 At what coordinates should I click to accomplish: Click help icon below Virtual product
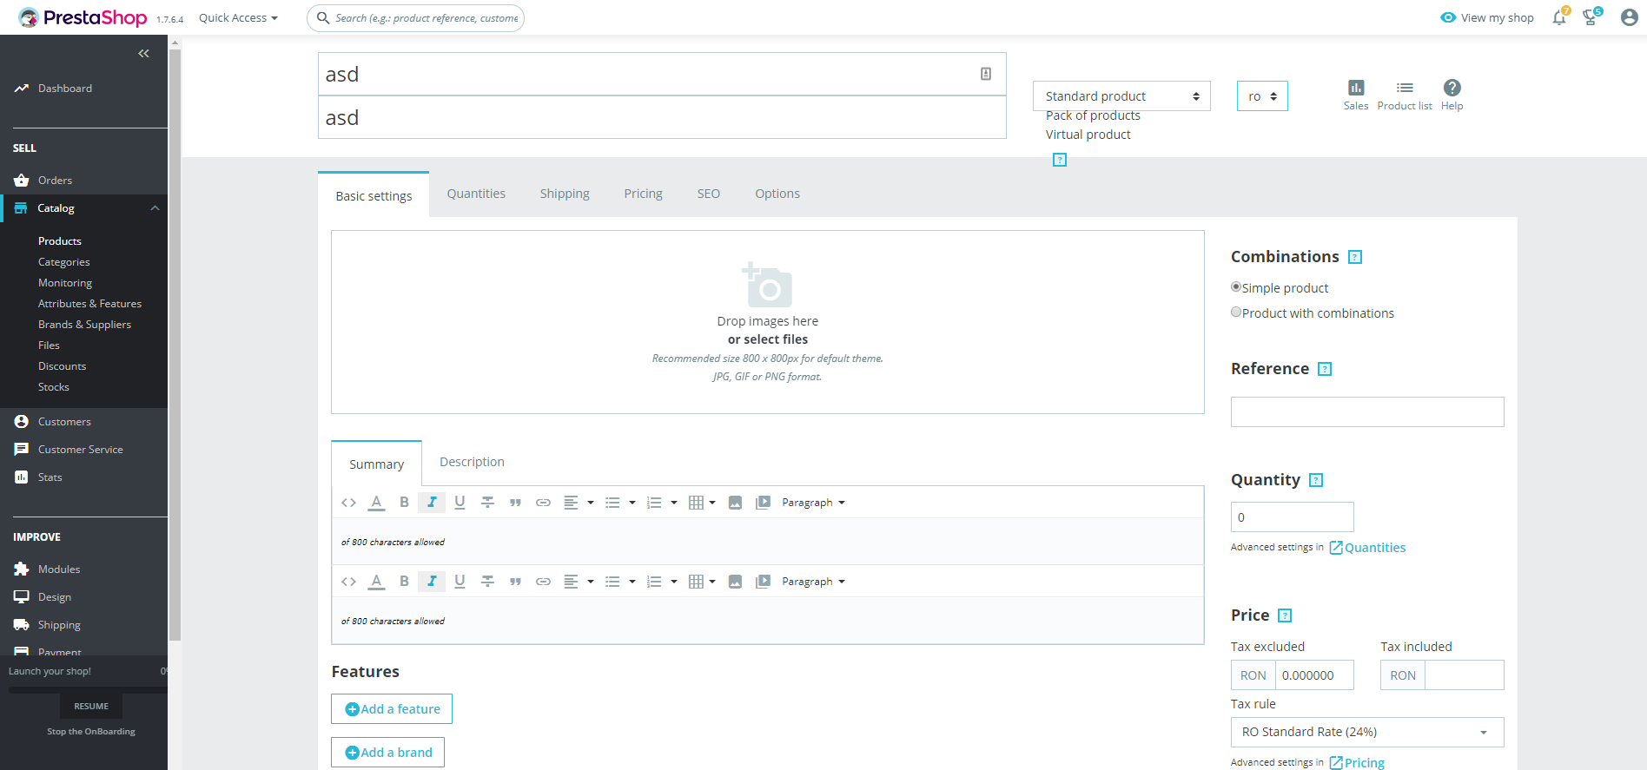click(1060, 160)
